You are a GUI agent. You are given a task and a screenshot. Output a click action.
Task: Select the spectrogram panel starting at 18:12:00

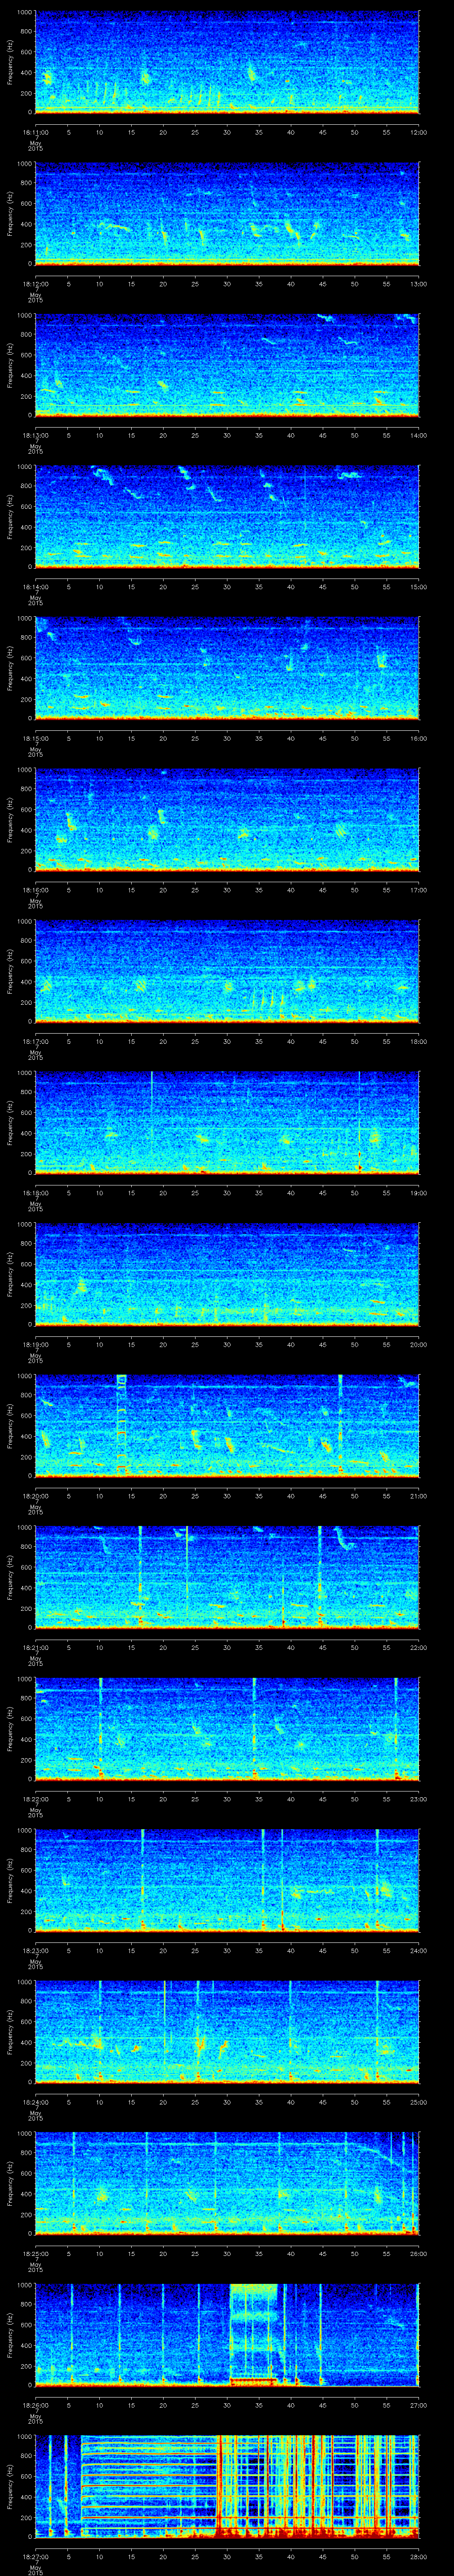click(227, 215)
